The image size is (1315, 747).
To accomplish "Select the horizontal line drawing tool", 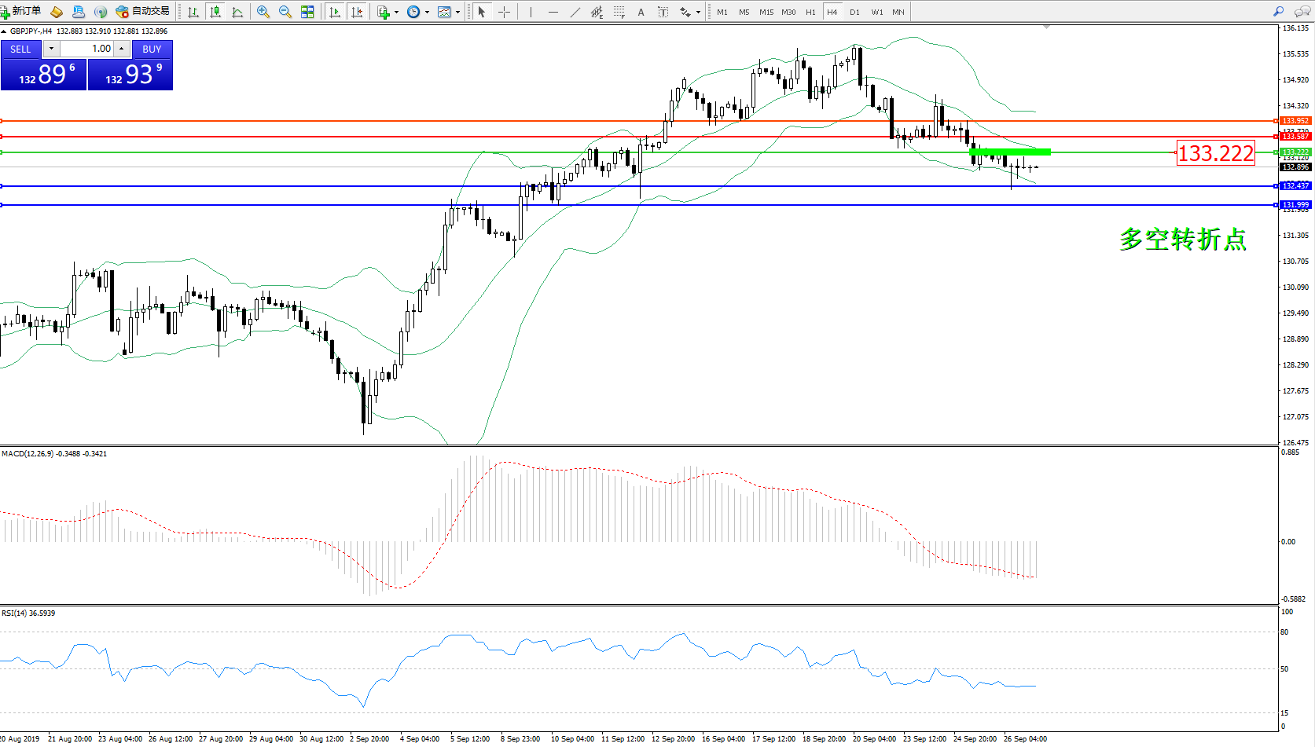I will pyautogui.click(x=553, y=12).
